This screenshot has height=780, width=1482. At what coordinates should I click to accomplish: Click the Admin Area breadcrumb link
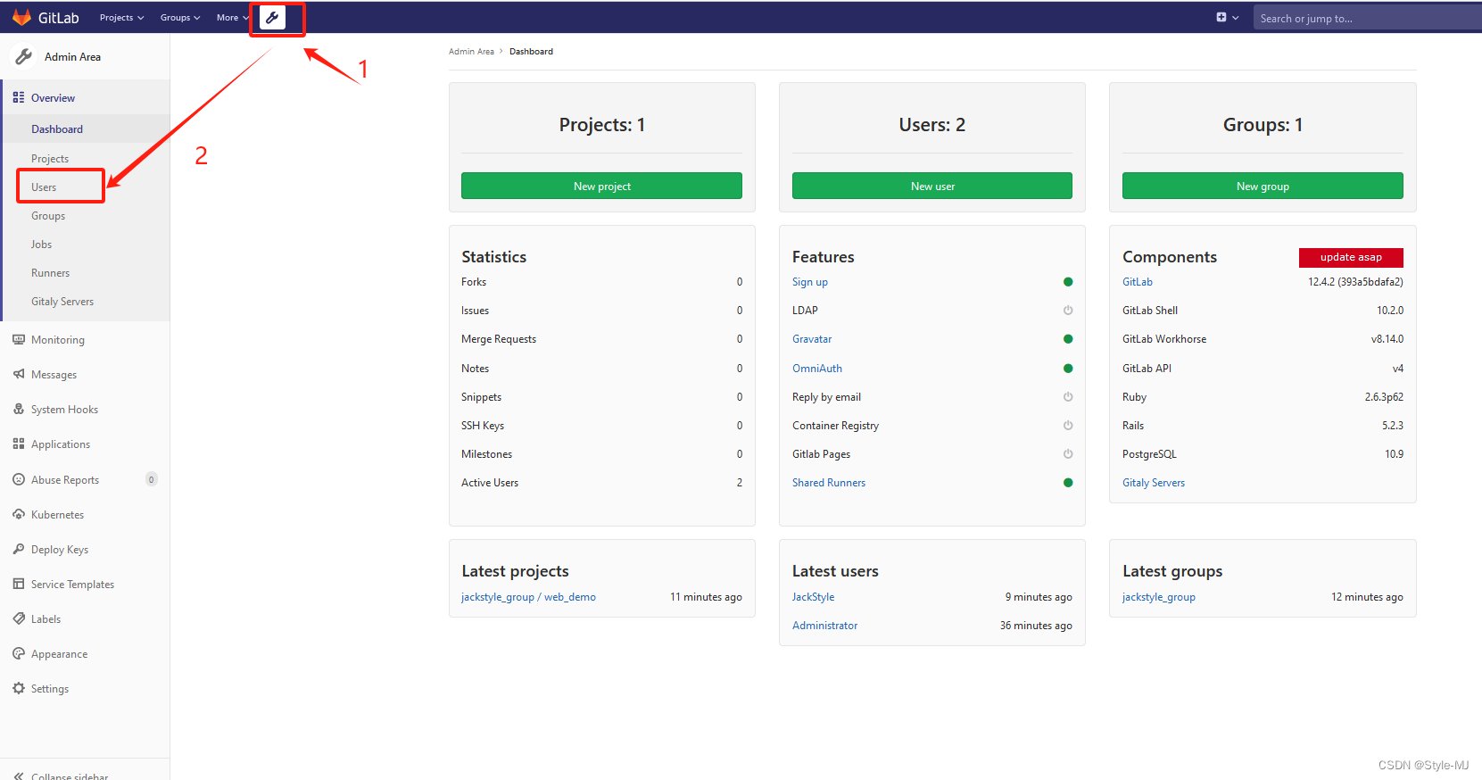(471, 52)
